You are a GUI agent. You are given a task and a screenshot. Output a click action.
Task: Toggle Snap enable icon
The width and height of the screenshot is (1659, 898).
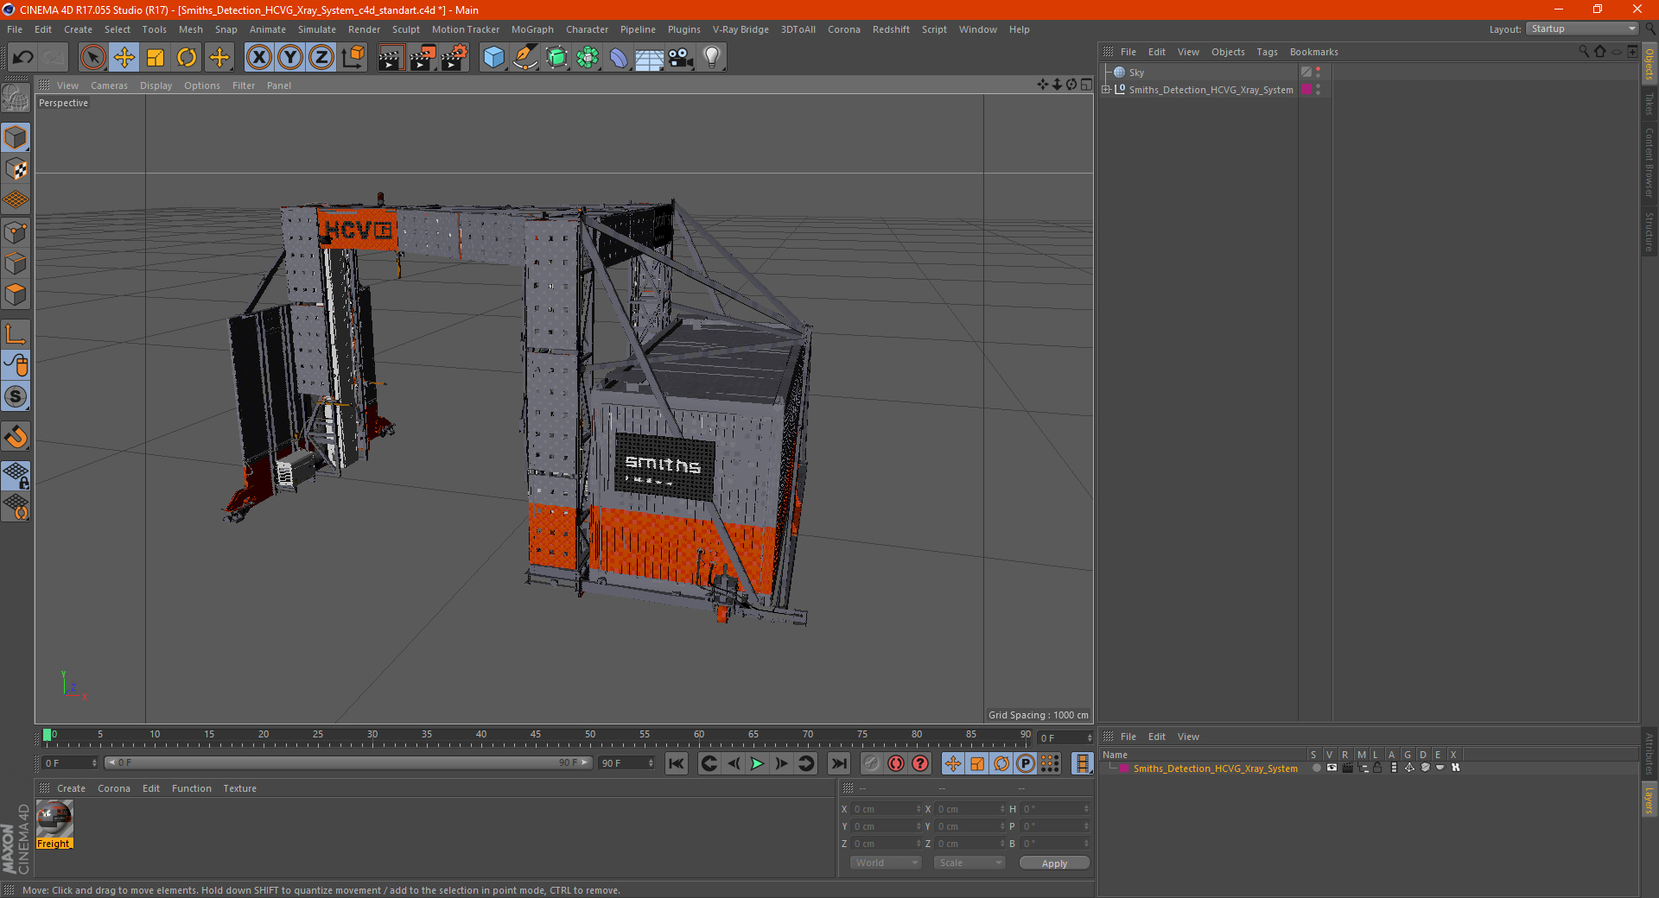click(16, 397)
